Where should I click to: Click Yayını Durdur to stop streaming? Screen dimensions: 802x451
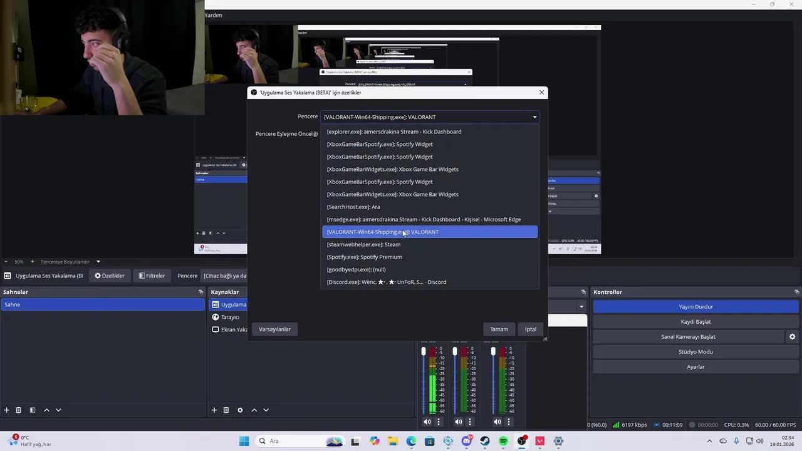(695, 307)
